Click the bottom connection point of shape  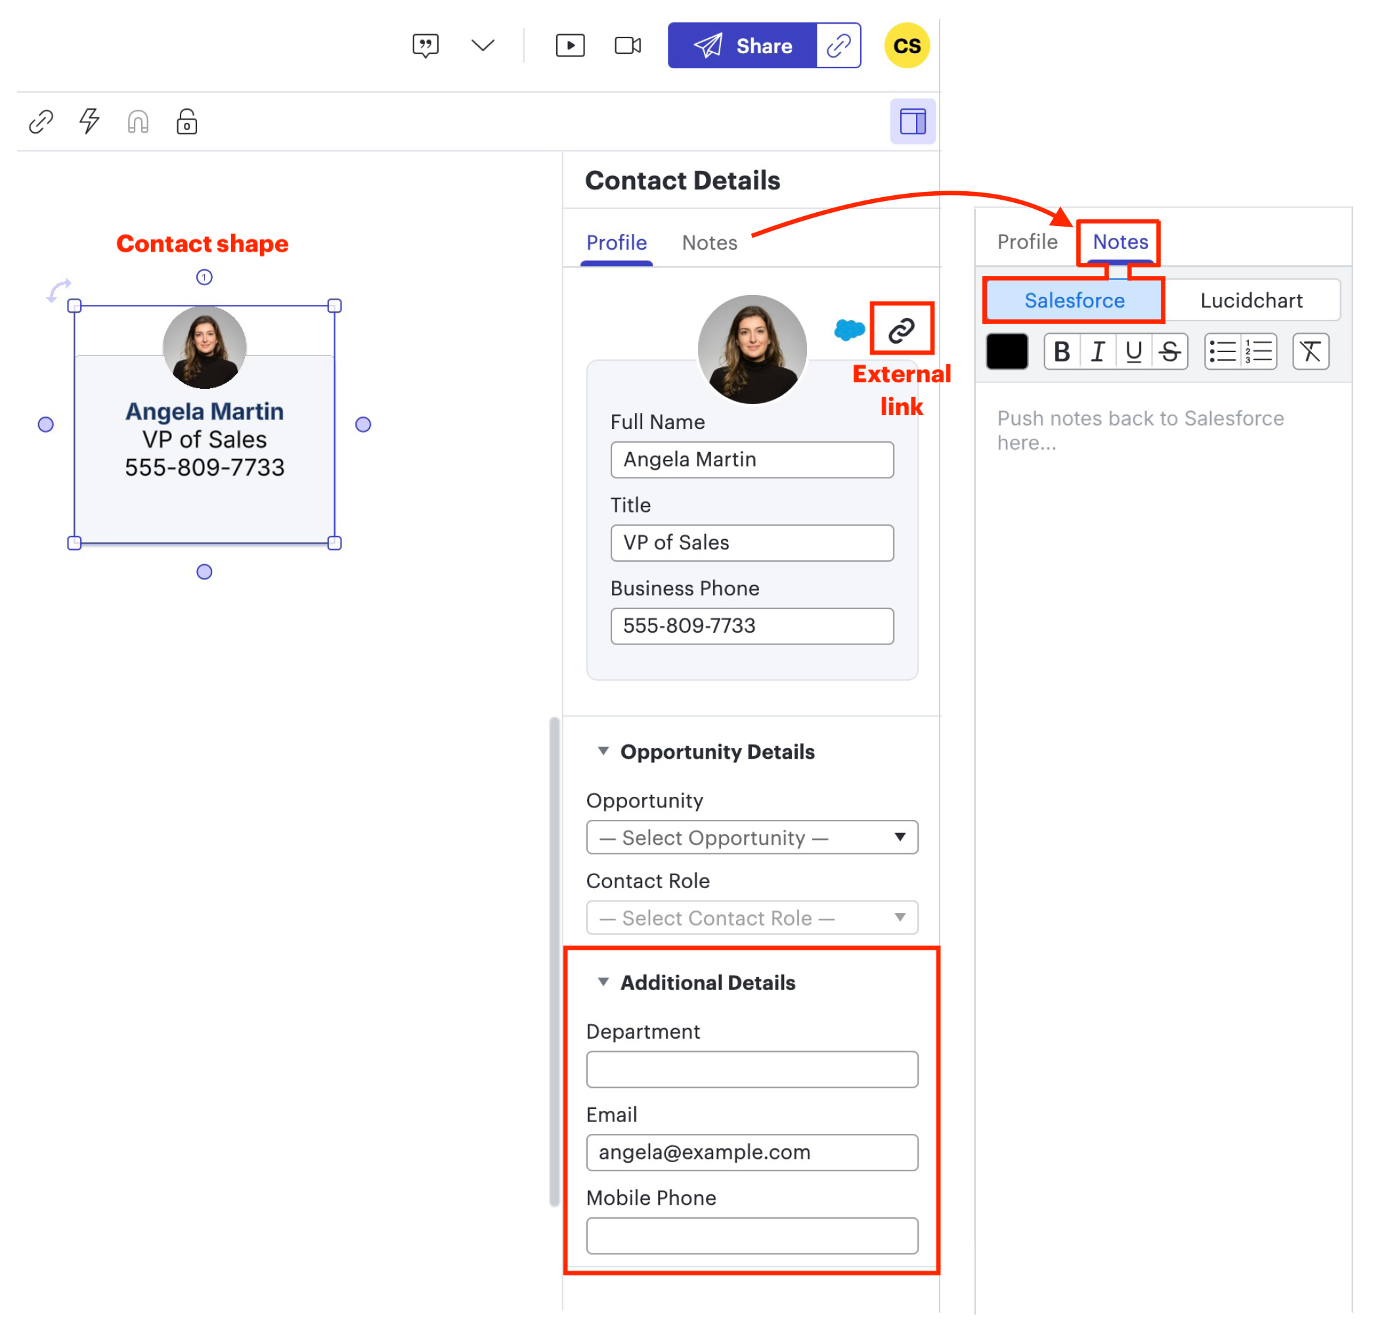[205, 572]
